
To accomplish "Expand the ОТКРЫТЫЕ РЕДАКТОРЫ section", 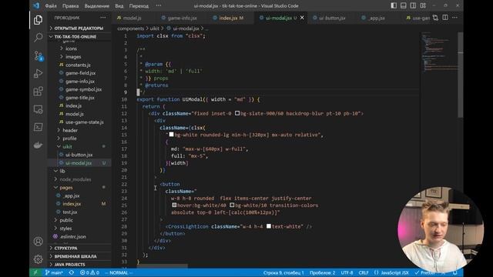I will 79,28.
